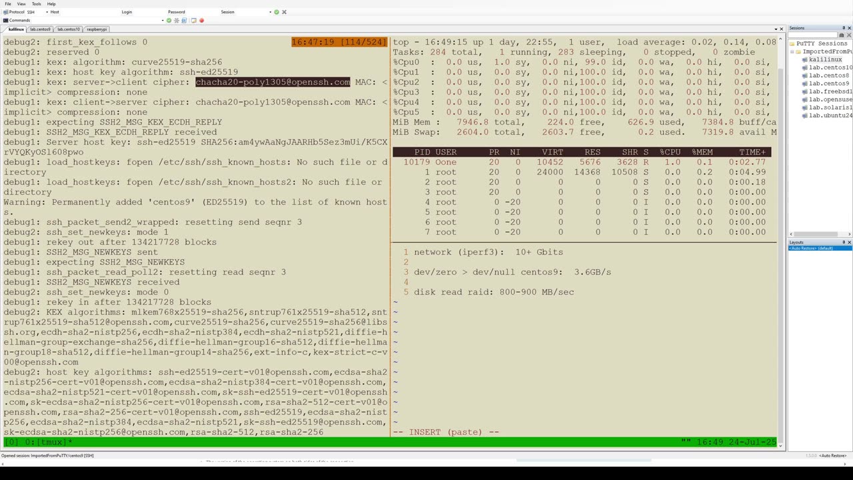Select the lab.centos9 session in tree
This screenshot has height=480, width=853.
pos(829,83)
